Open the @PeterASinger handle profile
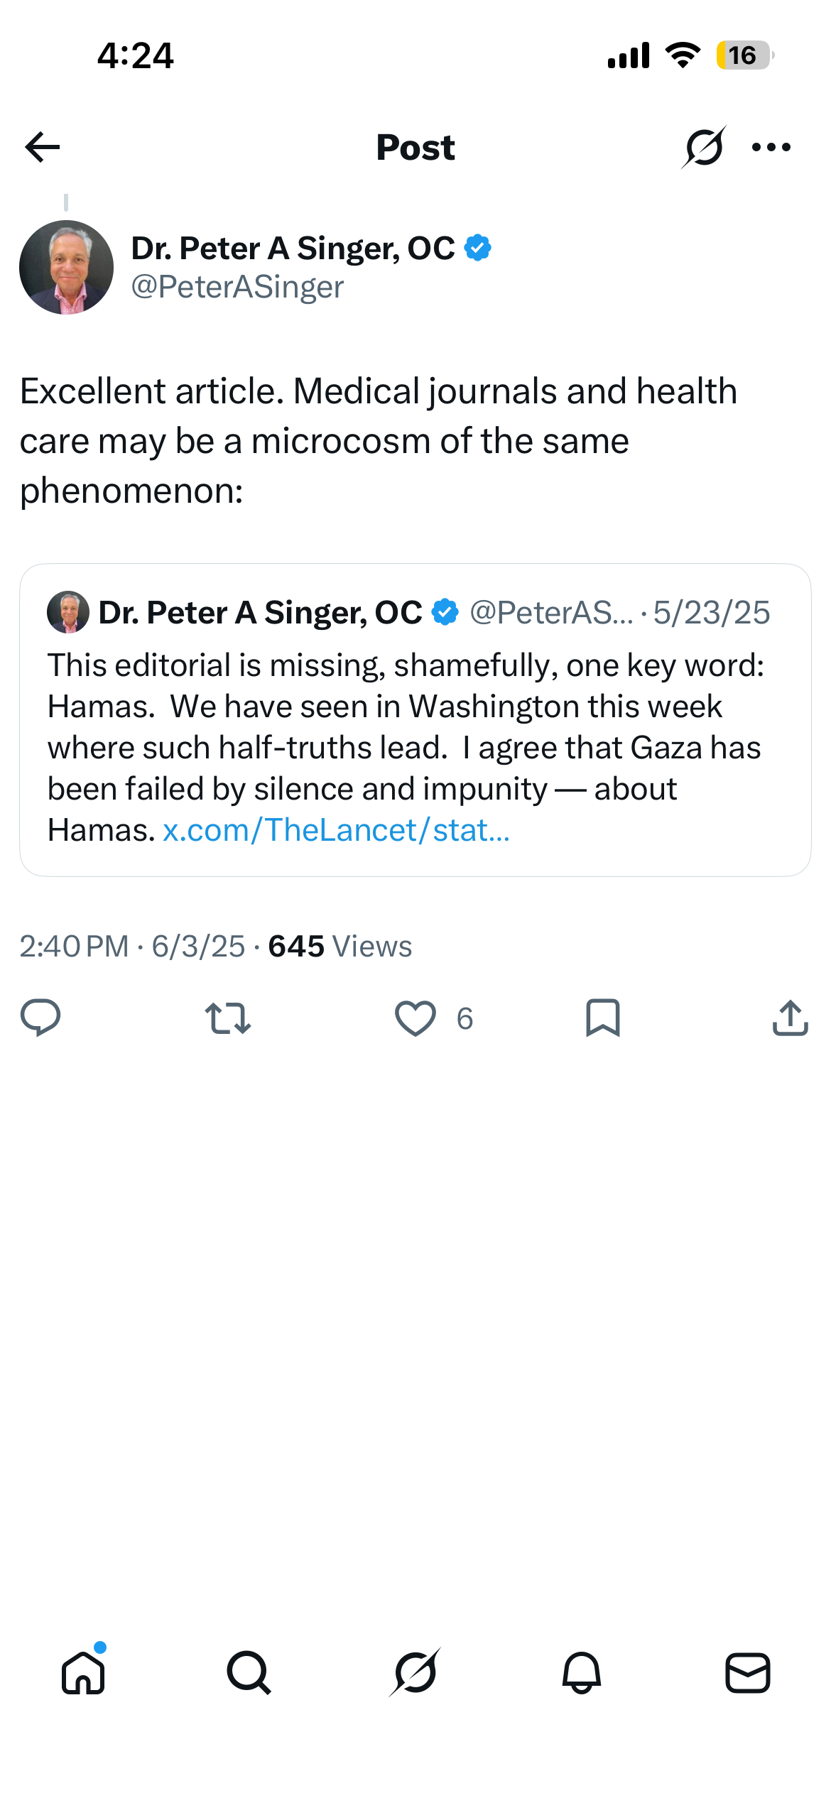Viewport: 831px width, 1798px height. tap(237, 287)
